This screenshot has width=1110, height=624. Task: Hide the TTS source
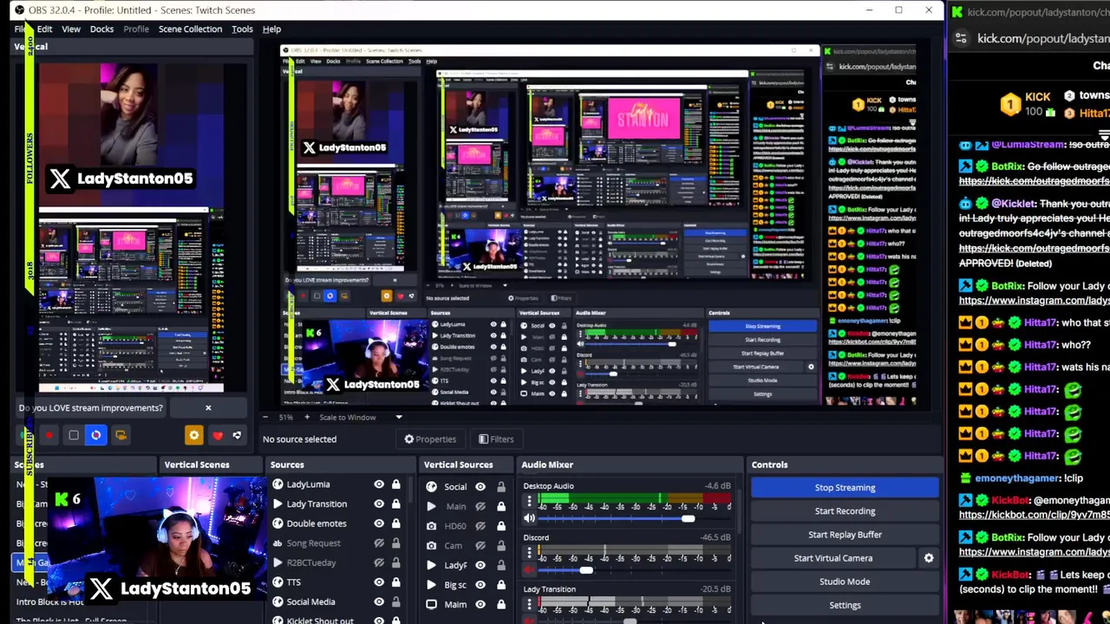(x=379, y=582)
